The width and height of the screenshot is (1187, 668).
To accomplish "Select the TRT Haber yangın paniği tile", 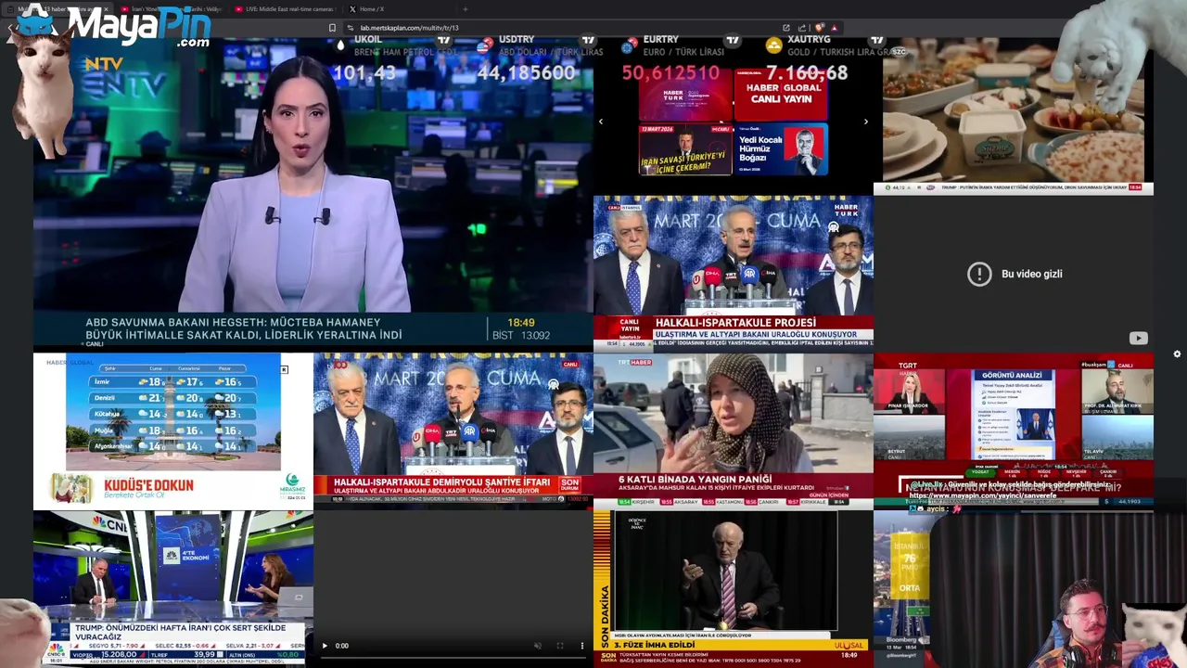I will (x=734, y=431).
